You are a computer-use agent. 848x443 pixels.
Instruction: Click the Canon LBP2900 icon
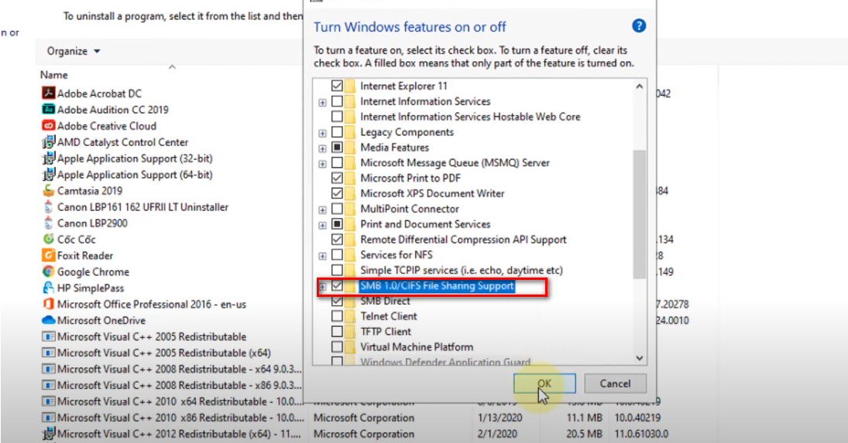point(49,223)
